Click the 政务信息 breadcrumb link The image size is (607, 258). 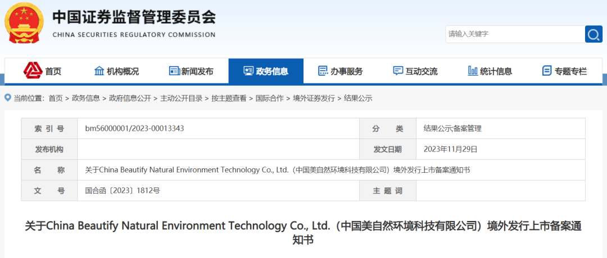[x=86, y=99]
